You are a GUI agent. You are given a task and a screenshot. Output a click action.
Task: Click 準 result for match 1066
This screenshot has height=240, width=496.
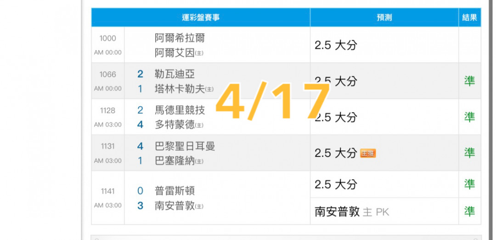[x=470, y=81]
